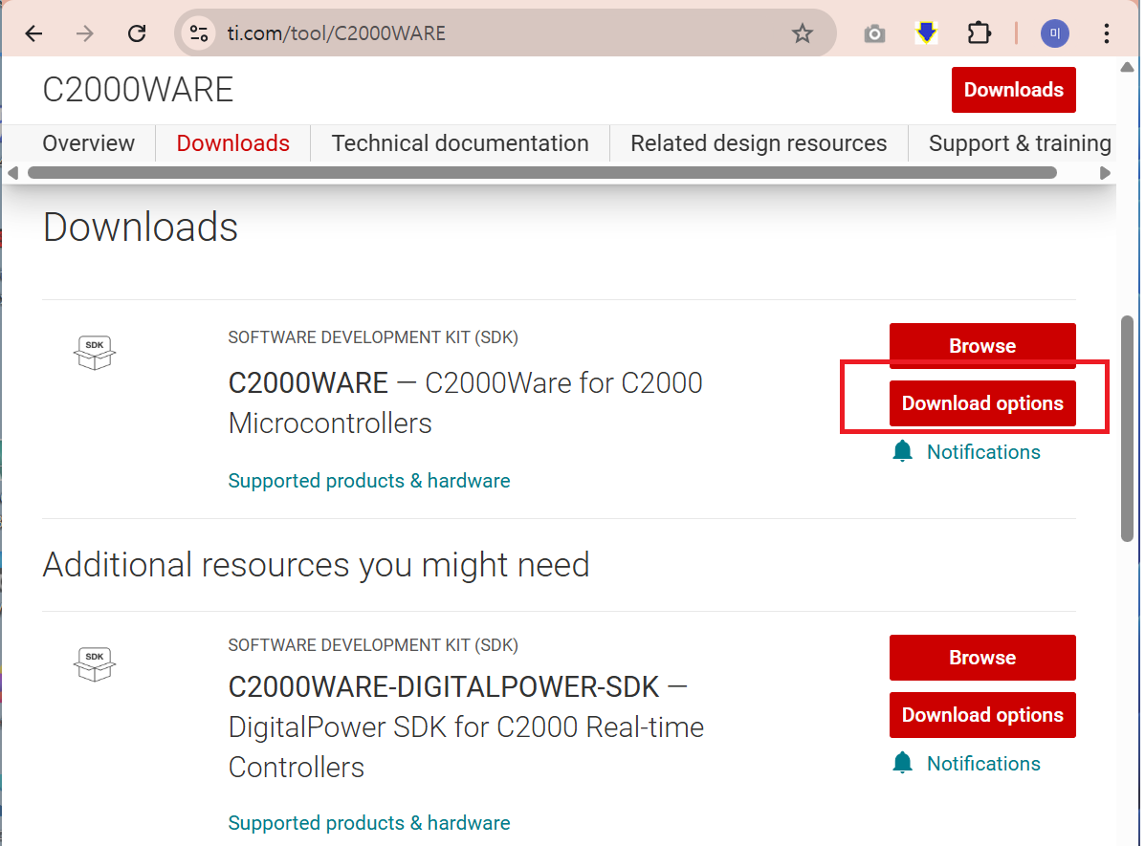Click the DIGITALPOWER-SDK box icon

94,664
